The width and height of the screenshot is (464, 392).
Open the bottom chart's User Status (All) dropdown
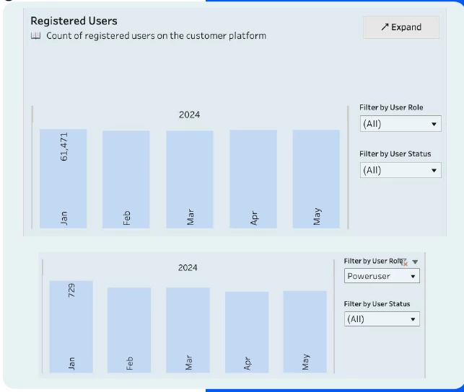coord(382,319)
